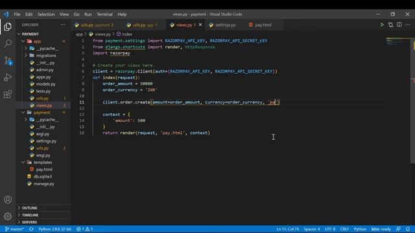Change file encoding UTF-8
Screen dimensions: 415x233
click(x=330, y=229)
